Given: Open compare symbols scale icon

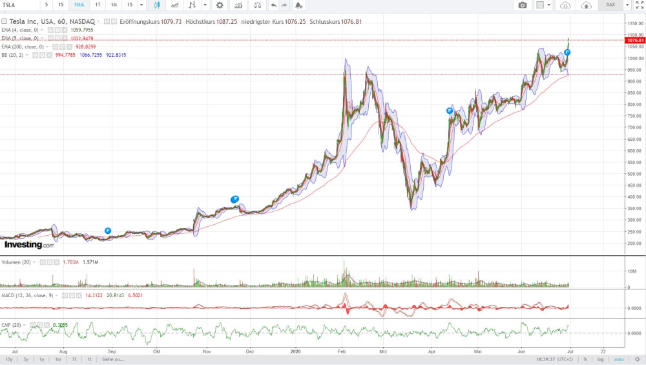Looking at the screenshot, I should coord(258,5).
